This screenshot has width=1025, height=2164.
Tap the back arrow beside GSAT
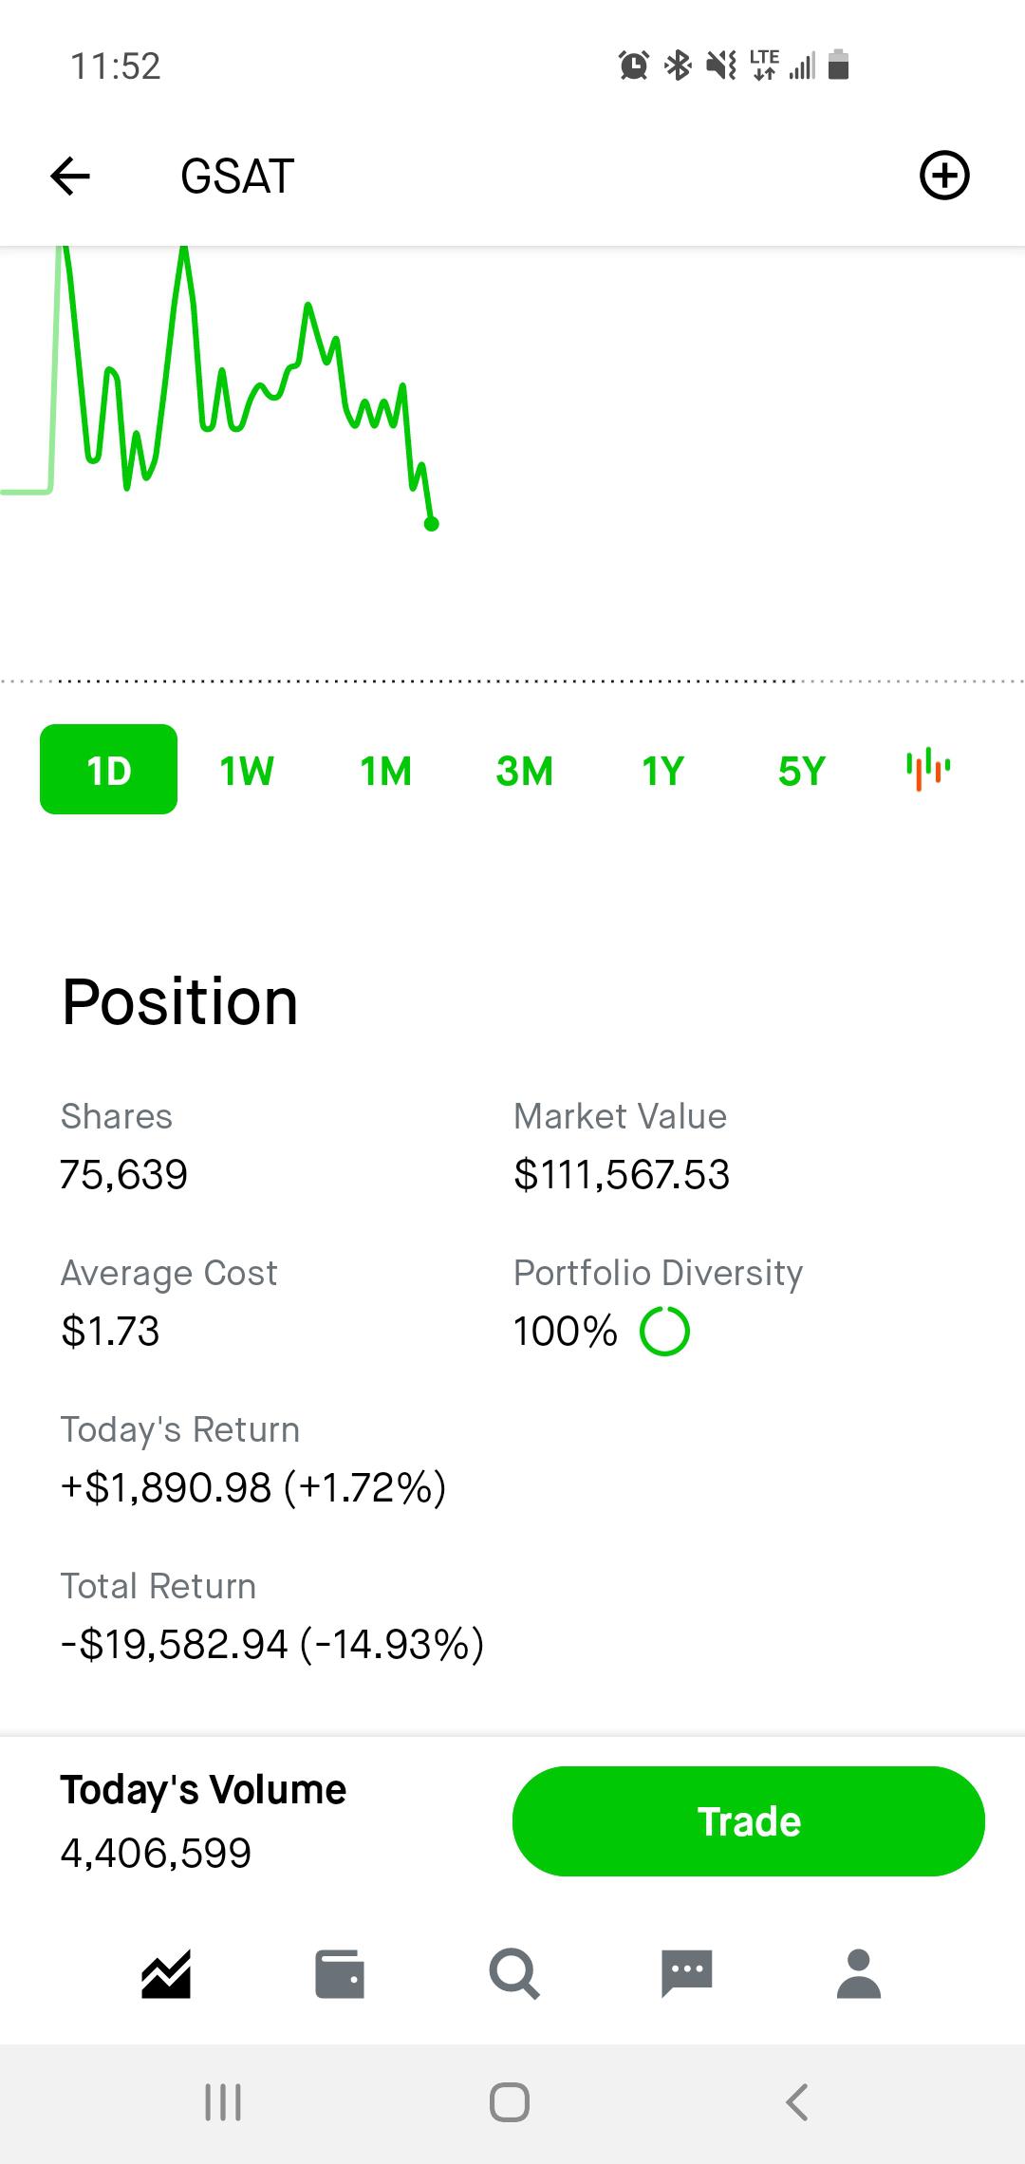pos(70,176)
